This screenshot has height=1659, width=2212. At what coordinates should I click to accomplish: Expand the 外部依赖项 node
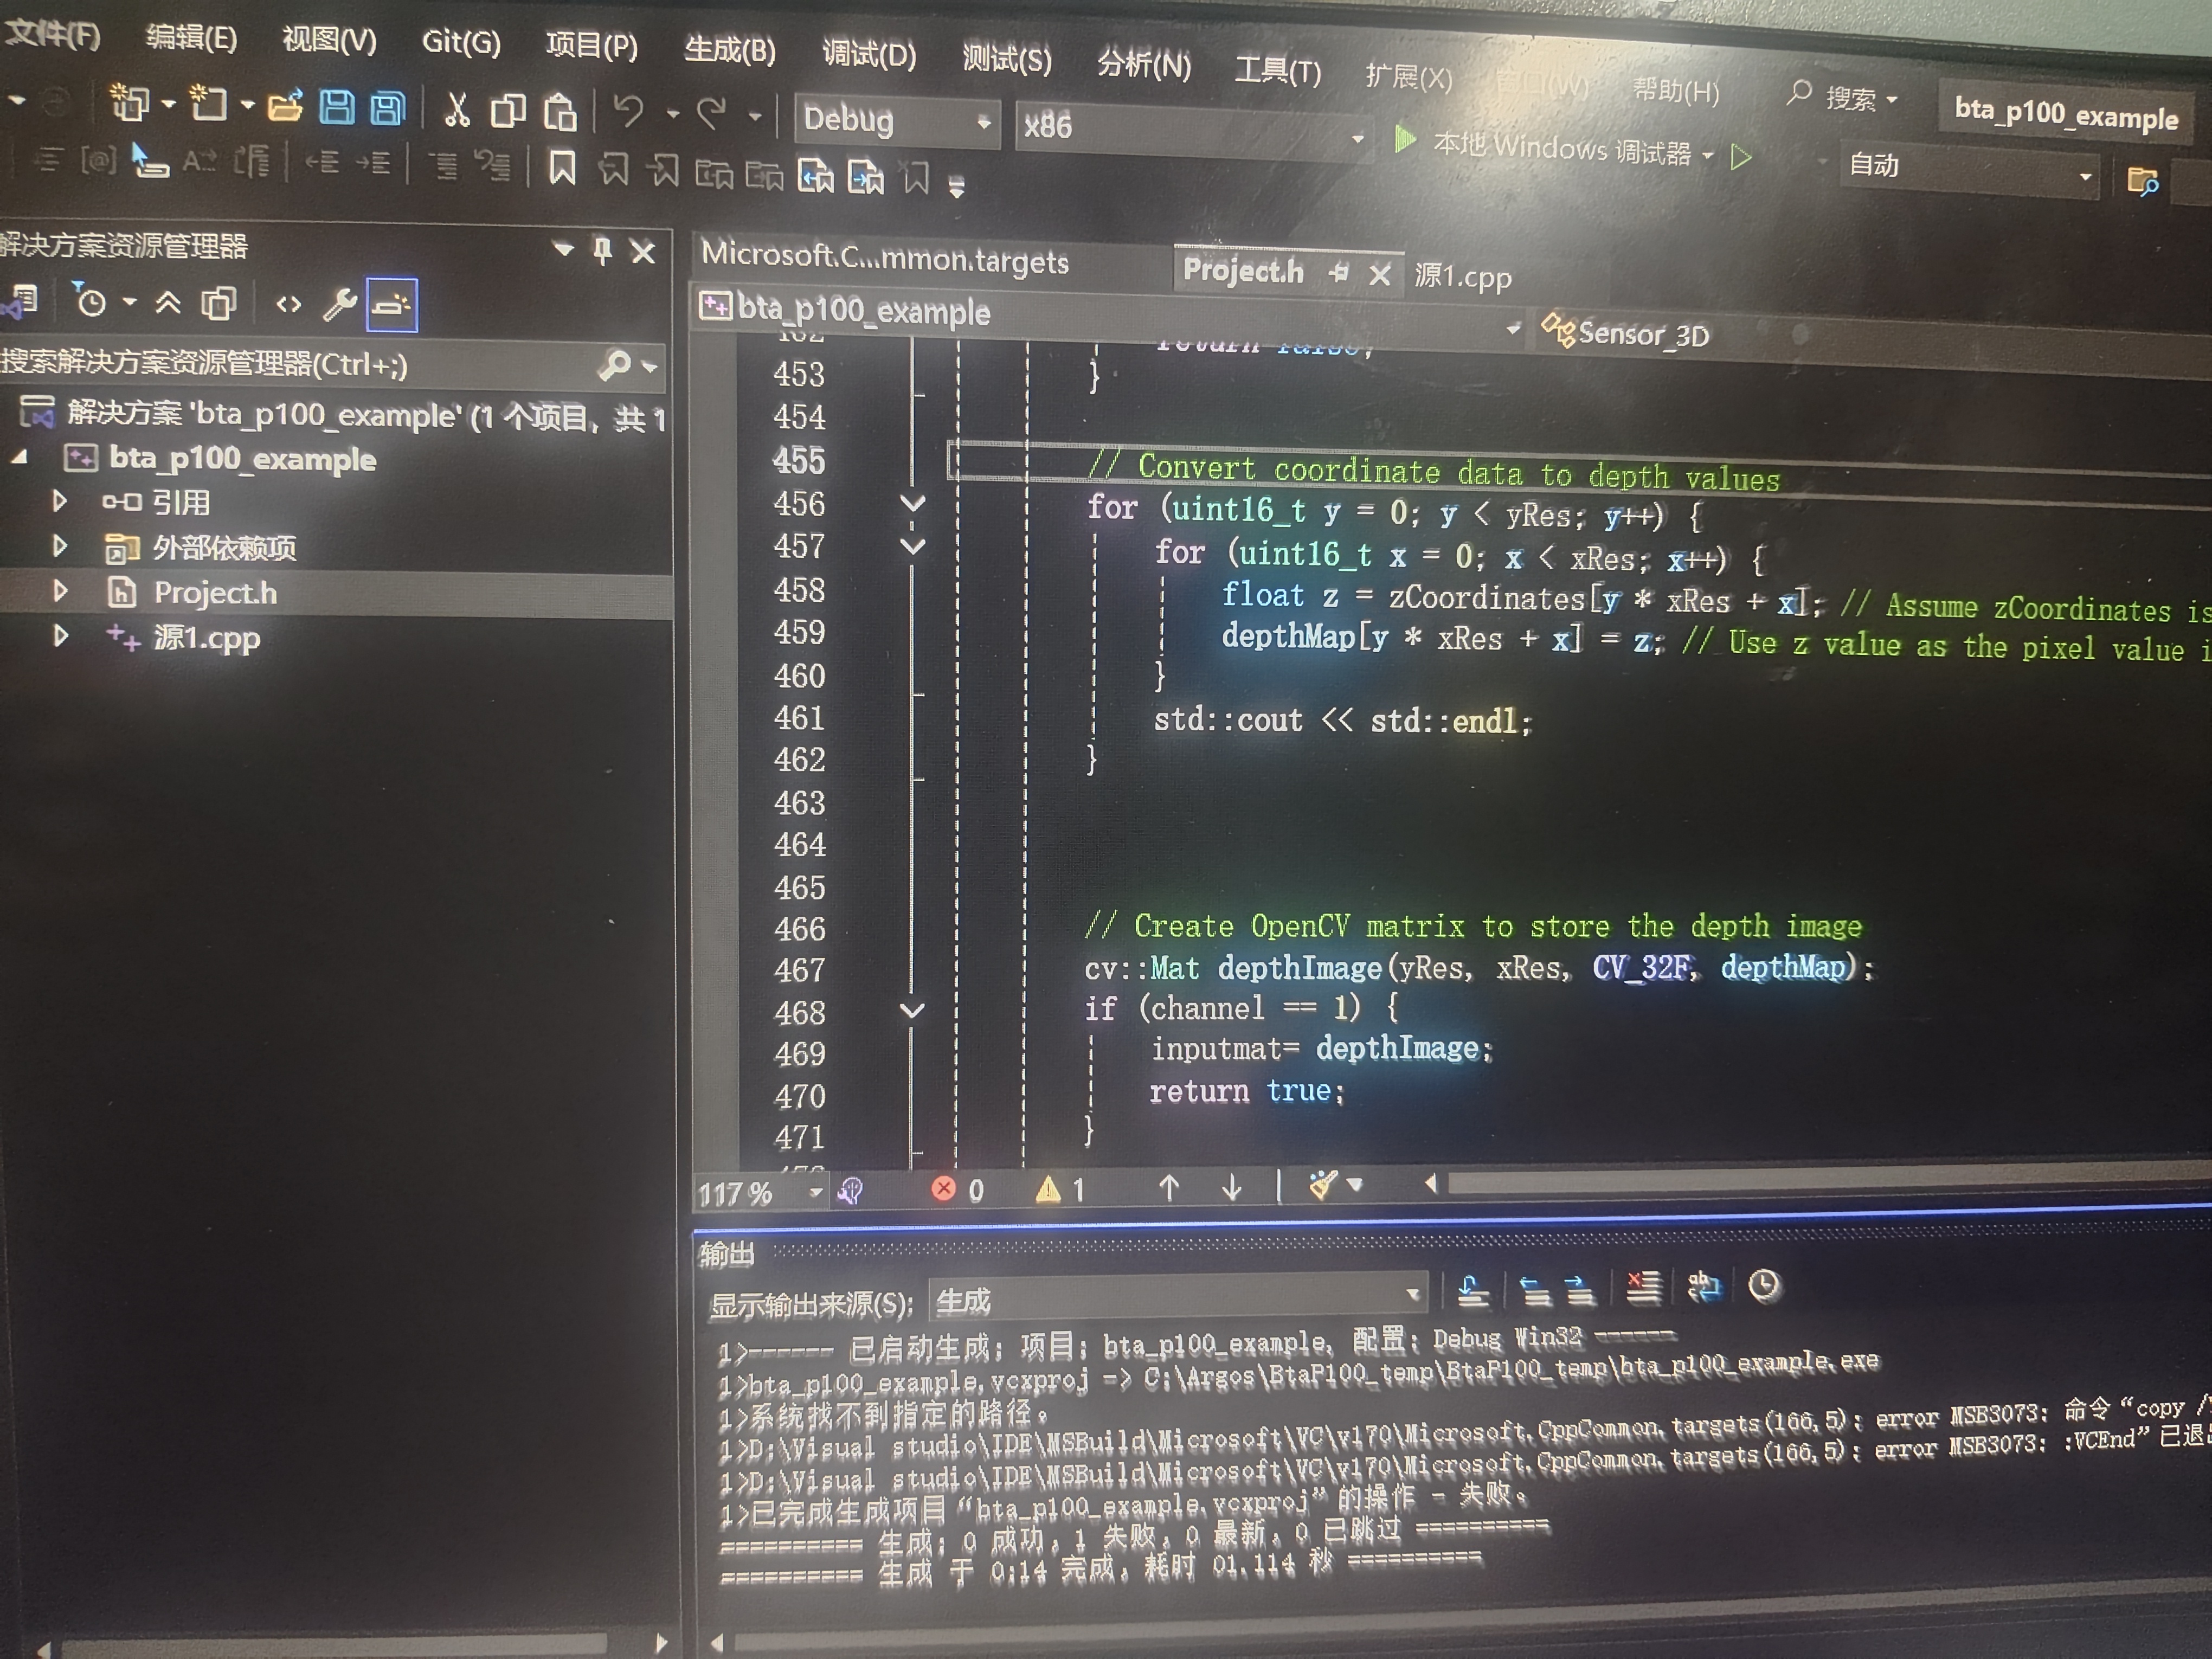pos(60,547)
